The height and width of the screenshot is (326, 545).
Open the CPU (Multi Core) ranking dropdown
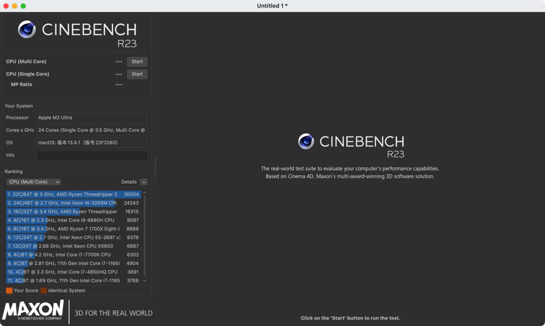[34, 182]
